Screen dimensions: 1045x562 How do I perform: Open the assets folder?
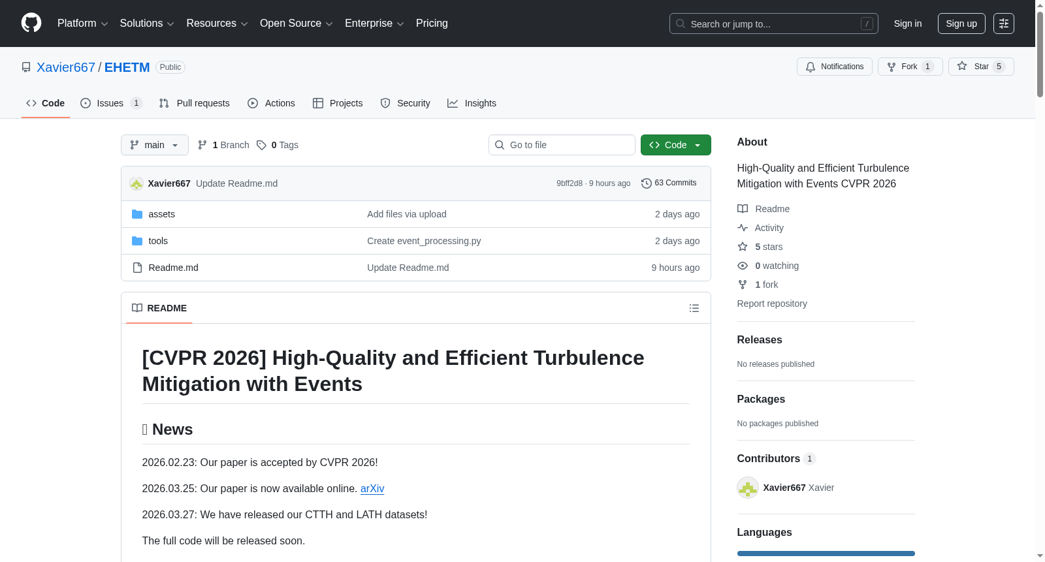click(162, 214)
